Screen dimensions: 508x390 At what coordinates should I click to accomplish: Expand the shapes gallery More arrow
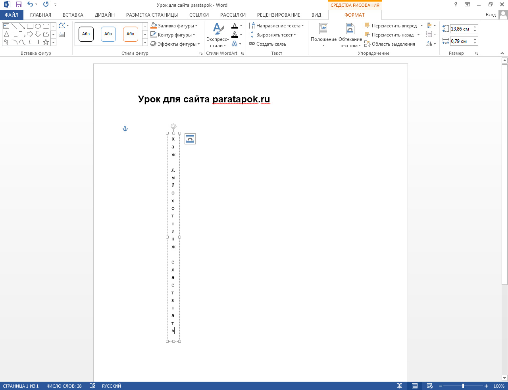[54, 42]
